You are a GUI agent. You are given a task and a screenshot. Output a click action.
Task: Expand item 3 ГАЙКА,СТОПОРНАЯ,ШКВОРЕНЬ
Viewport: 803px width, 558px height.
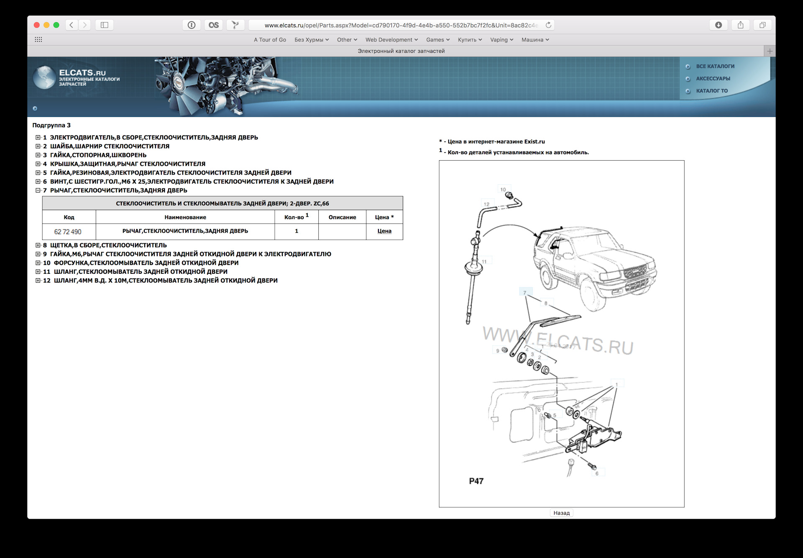pyautogui.click(x=38, y=155)
